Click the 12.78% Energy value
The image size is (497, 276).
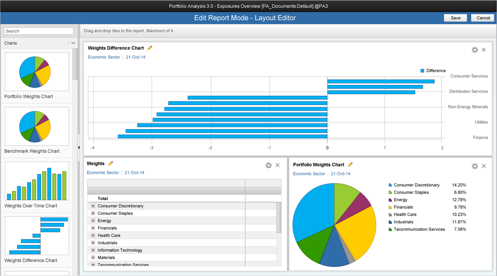459,200
